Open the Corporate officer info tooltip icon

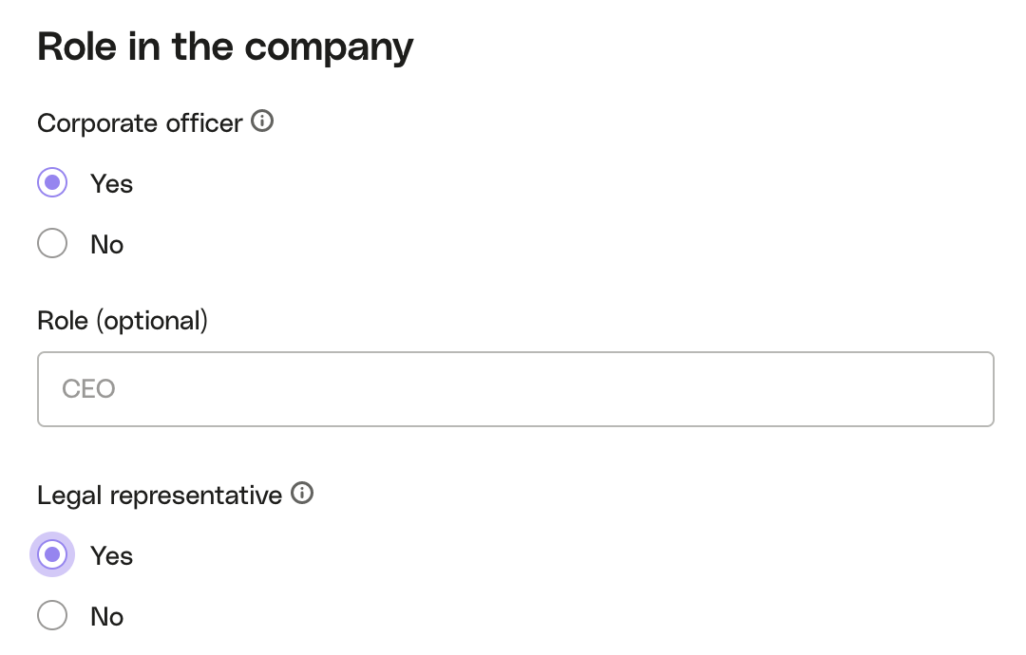[262, 121]
